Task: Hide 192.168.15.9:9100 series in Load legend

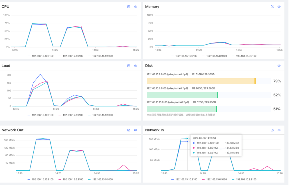Action: pyautogui.click(x=100, y=115)
